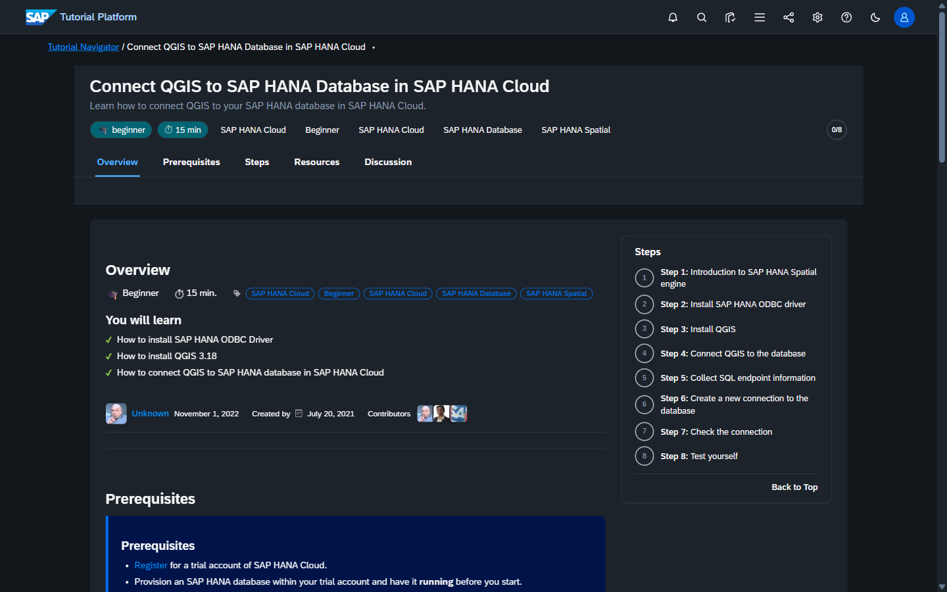Image resolution: width=947 pixels, height=592 pixels.
Task: Select SAP HANA Spatial tag below title
Action: [576, 130]
